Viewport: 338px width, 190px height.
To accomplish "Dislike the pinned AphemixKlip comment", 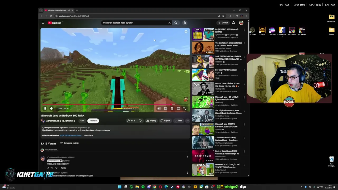I will (x=56, y=168).
